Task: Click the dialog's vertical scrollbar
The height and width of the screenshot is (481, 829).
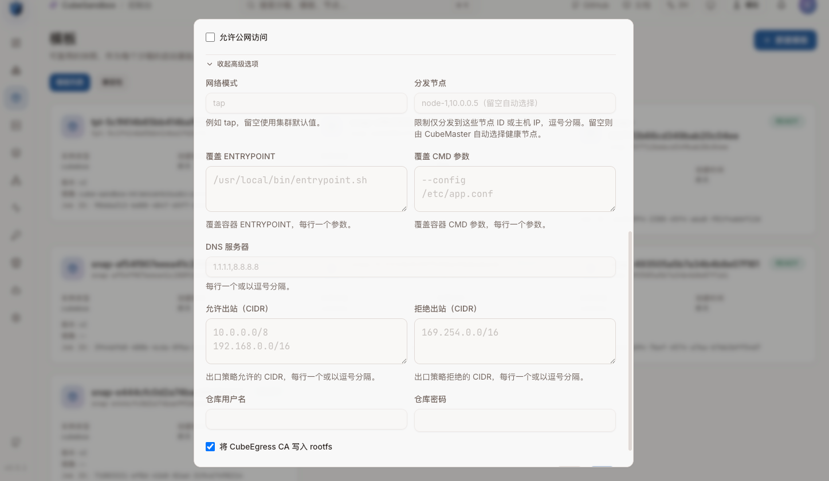Action: pos(630,341)
